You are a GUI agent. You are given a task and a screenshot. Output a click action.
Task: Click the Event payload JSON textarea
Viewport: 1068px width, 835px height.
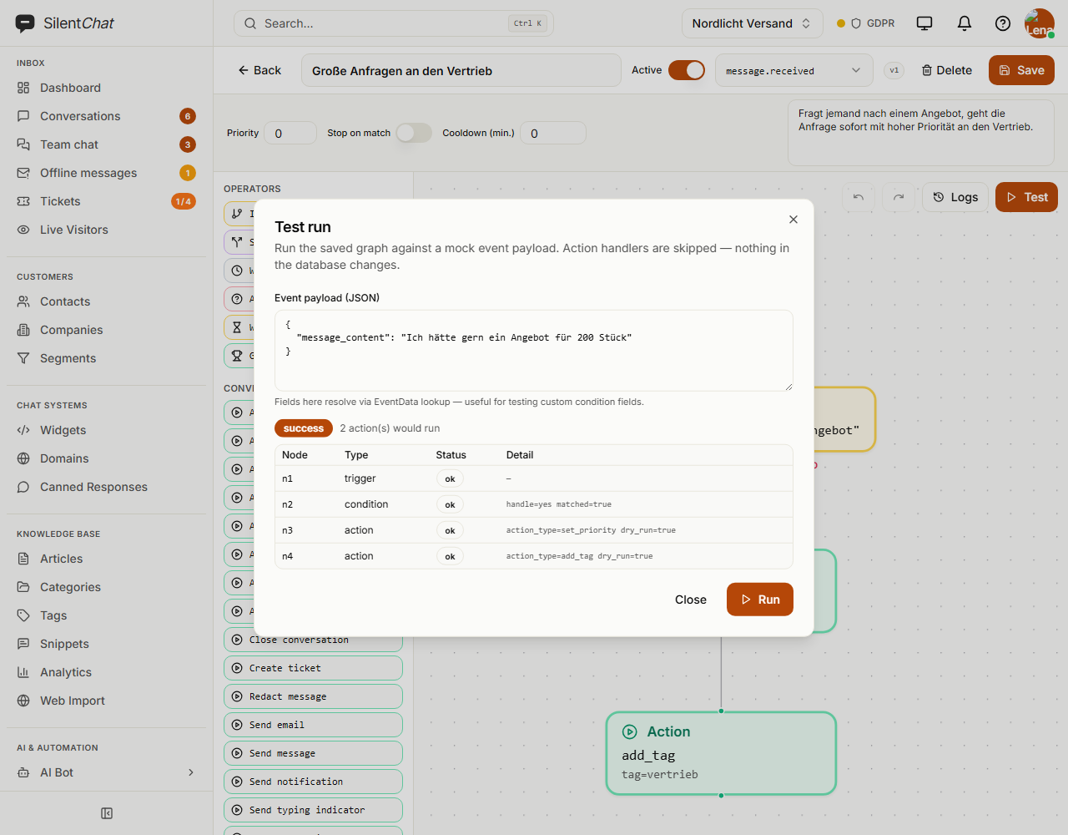(x=534, y=351)
